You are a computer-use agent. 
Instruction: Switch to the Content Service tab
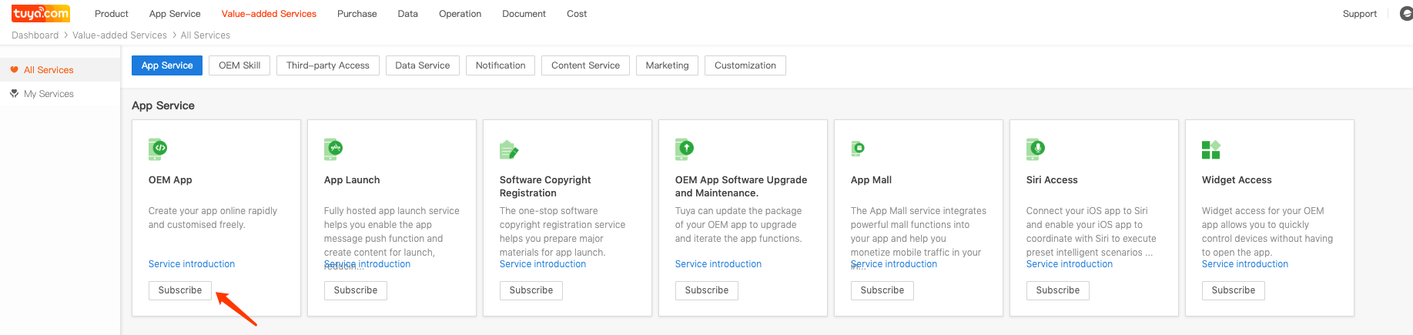tap(585, 65)
